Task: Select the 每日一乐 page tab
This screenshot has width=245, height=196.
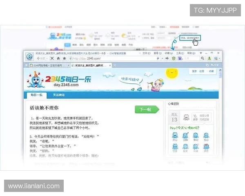Action: 37,95
